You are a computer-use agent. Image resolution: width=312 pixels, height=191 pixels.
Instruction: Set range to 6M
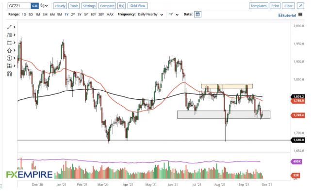52,15
